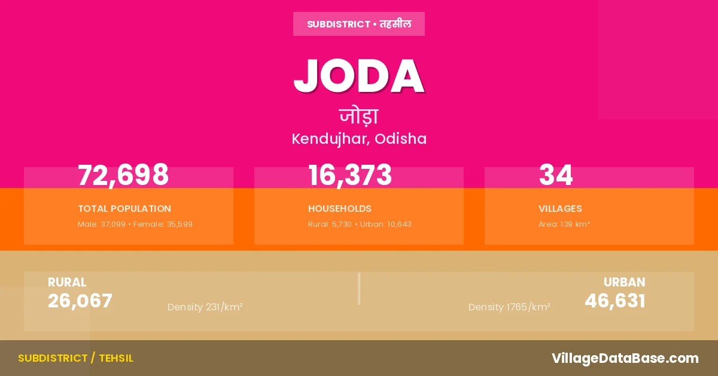The height and width of the screenshot is (376, 718).
Task: Click the Density 1765/km² urban text
Action: pos(509,307)
